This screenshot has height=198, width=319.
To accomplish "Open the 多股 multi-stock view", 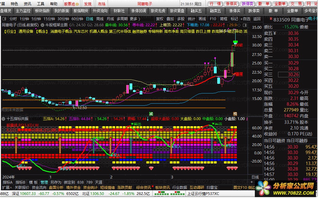I will (181, 19).
